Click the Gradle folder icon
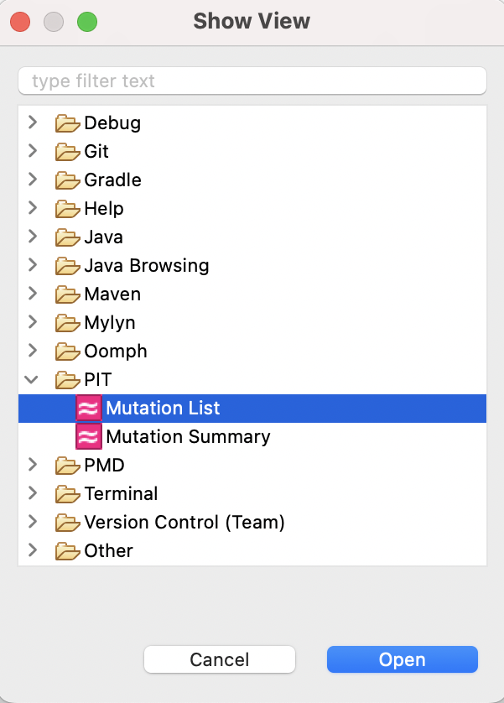504x703 pixels. pos(67,180)
